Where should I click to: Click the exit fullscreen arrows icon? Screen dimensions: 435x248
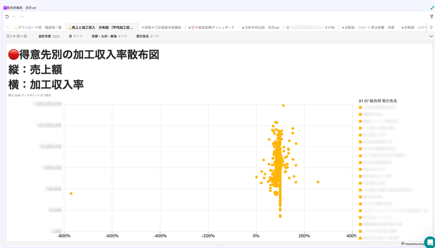[x=432, y=8]
